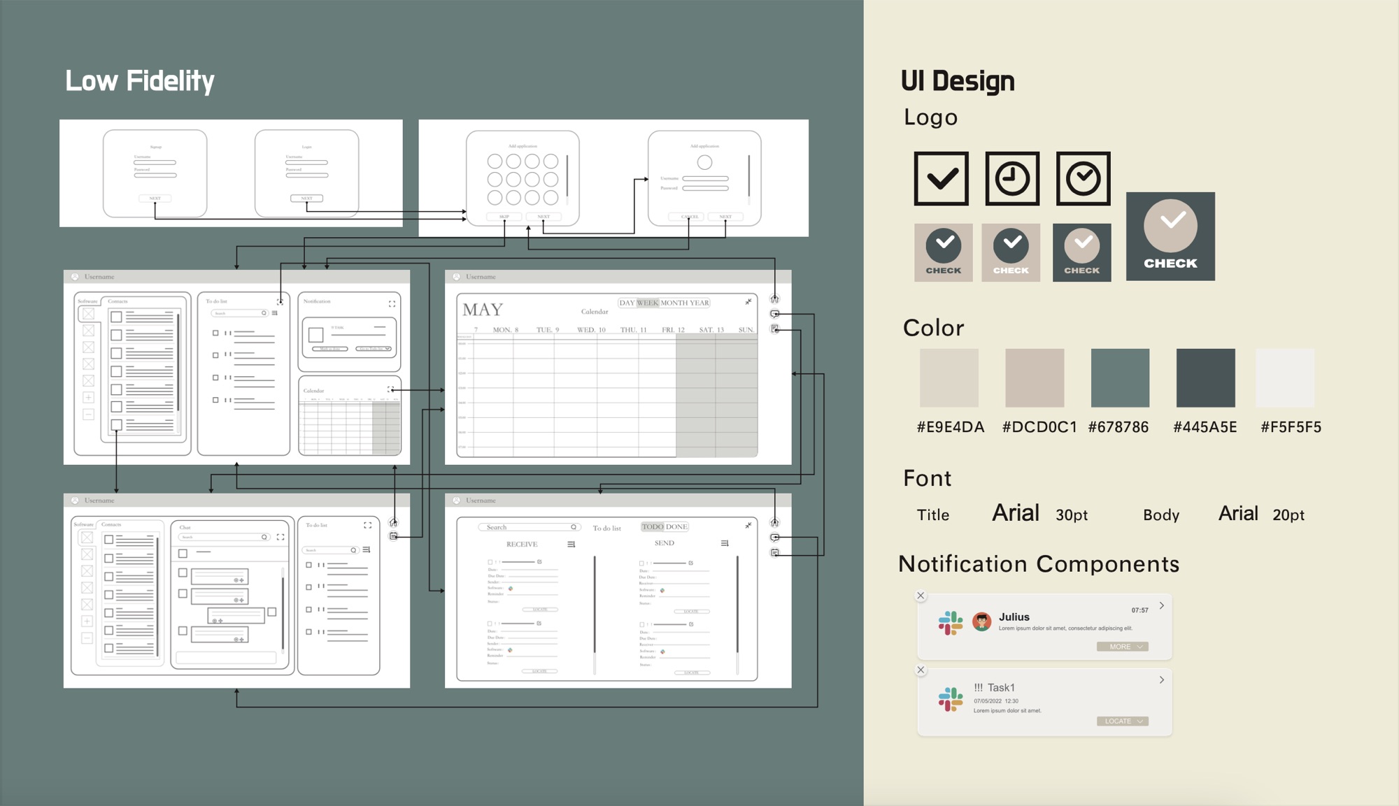Click Julius's avatar in the notification

(981, 621)
